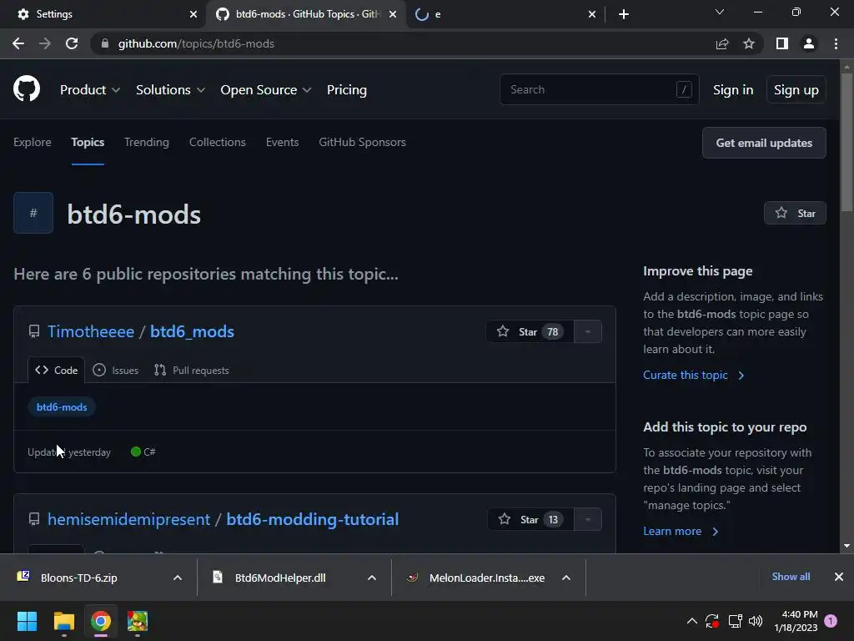Image resolution: width=854 pixels, height=641 pixels.
Task: Expand the Open Source menu
Action: click(x=266, y=90)
